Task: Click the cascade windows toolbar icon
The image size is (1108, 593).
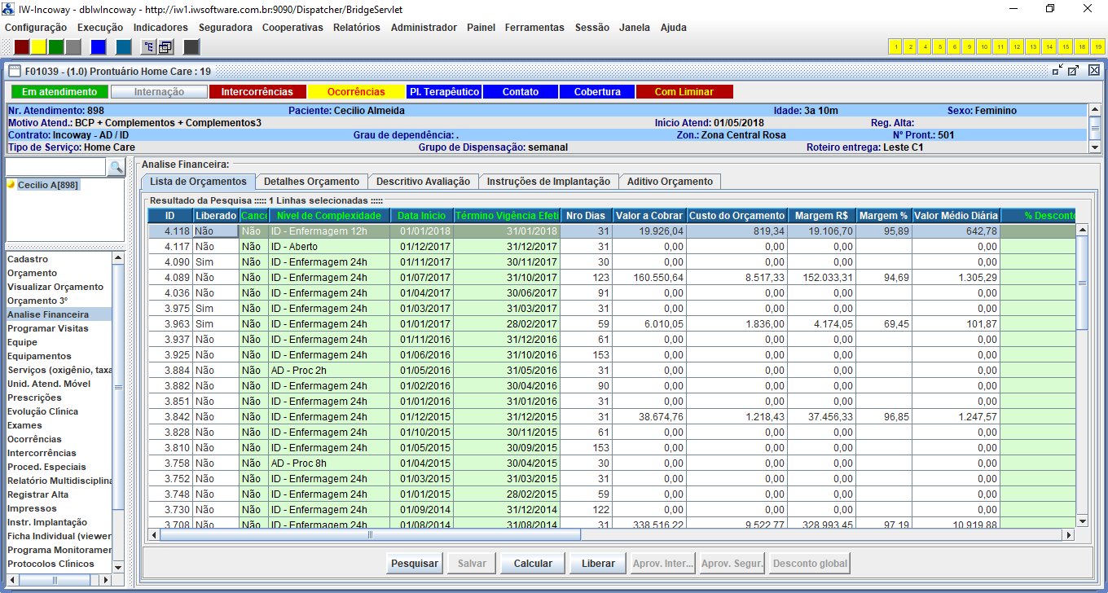Action: [x=165, y=46]
